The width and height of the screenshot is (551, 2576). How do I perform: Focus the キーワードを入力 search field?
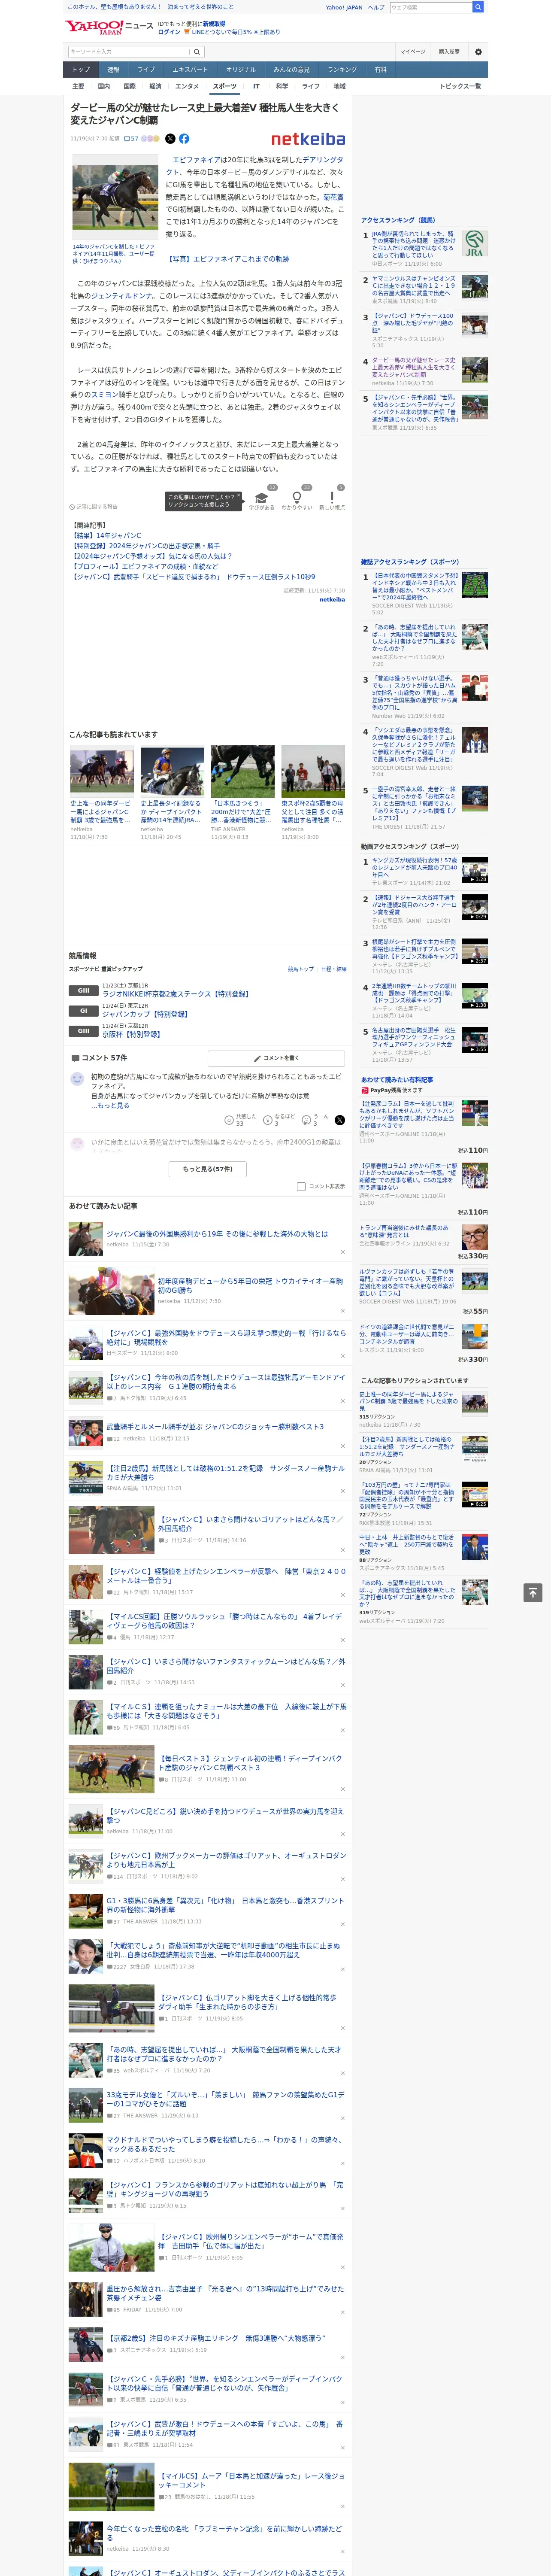pos(129,52)
